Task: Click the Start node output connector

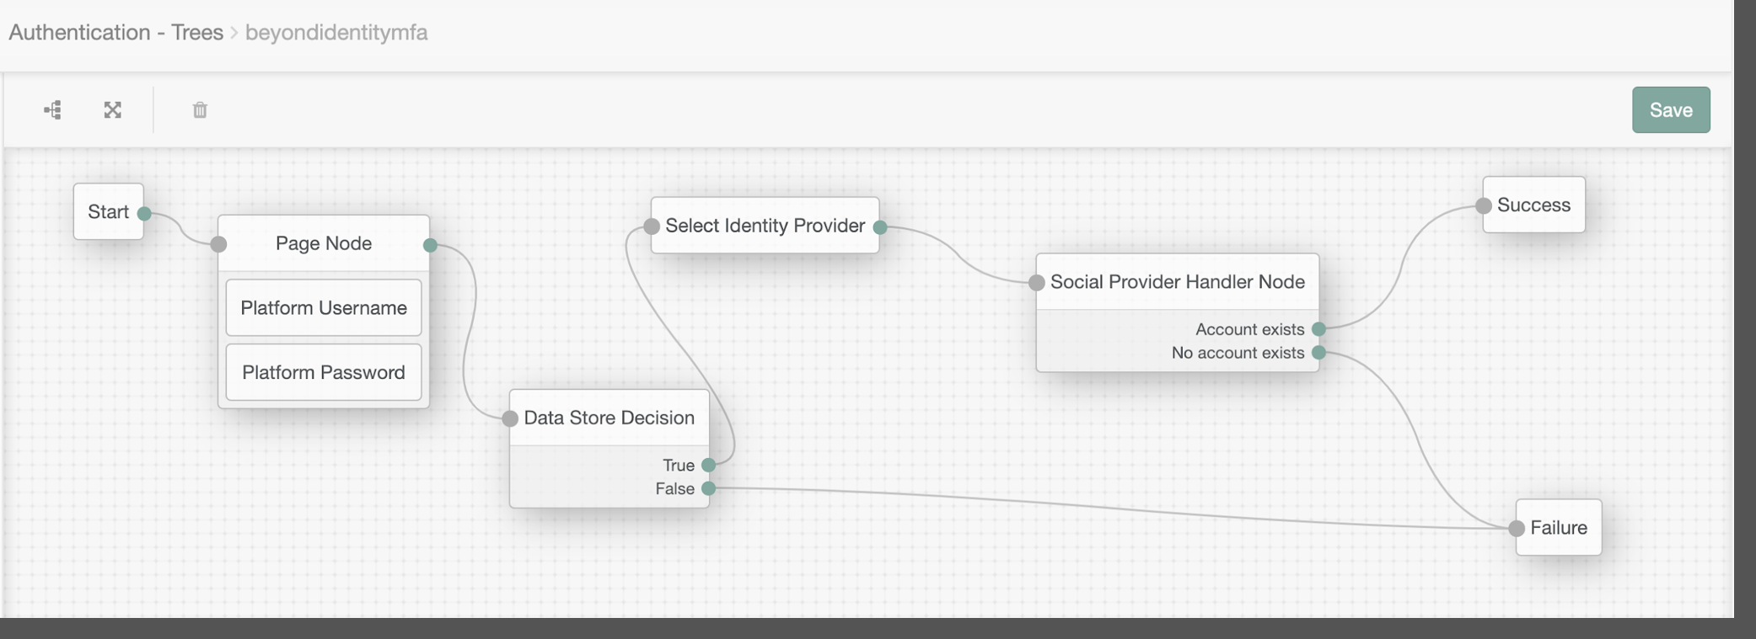Action: (144, 213)
